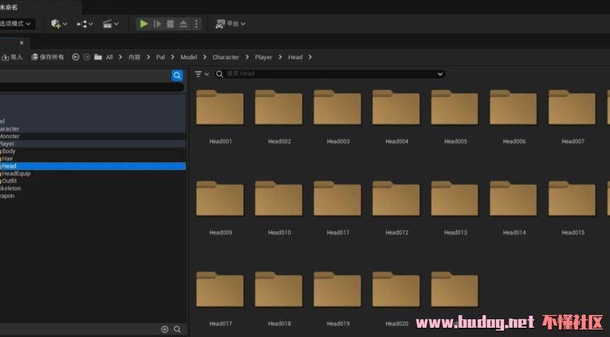
Task: Click the blue search button in sources panel
Action: (x=177, y=75)
